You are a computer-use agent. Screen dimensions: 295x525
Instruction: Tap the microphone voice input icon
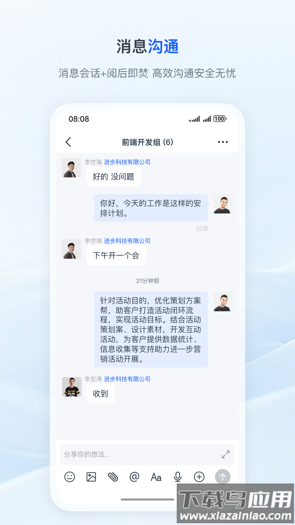click(x=178, y=477)
